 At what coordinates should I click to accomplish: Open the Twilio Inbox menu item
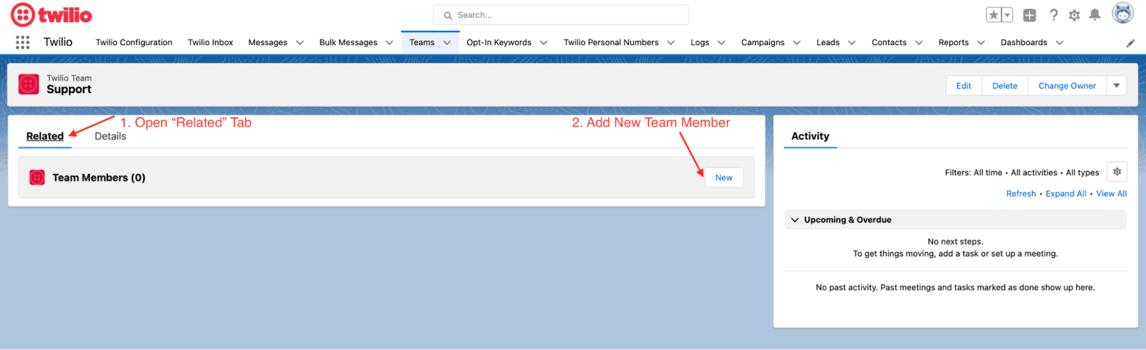[210, 43]
